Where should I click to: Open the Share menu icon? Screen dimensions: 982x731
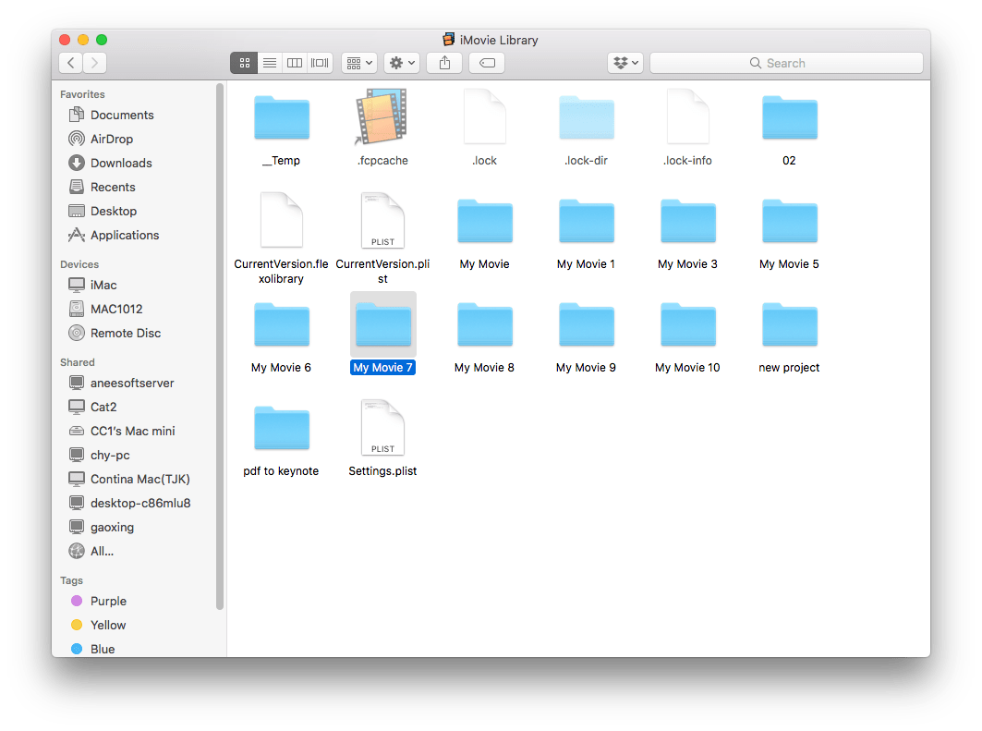444,62
